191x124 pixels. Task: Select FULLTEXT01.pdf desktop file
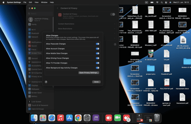point(167,84)
